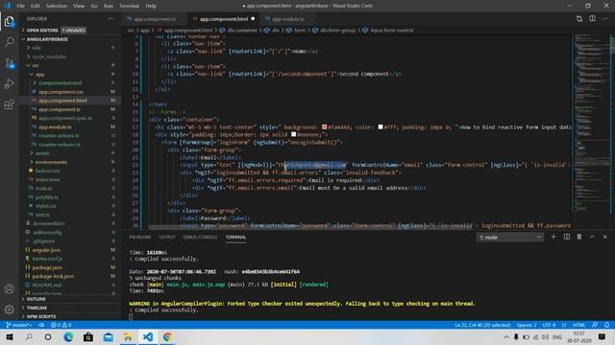The image size is (615, 345).
Task: Switch to the Problems panel tab
Action: coord(140,237)
